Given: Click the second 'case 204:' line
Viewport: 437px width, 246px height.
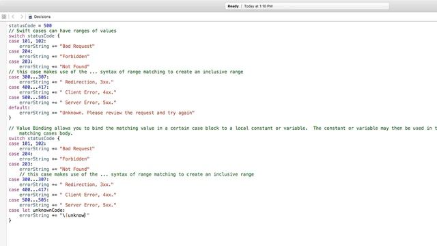Looking at the screenshot, I should tap(20, 154).
